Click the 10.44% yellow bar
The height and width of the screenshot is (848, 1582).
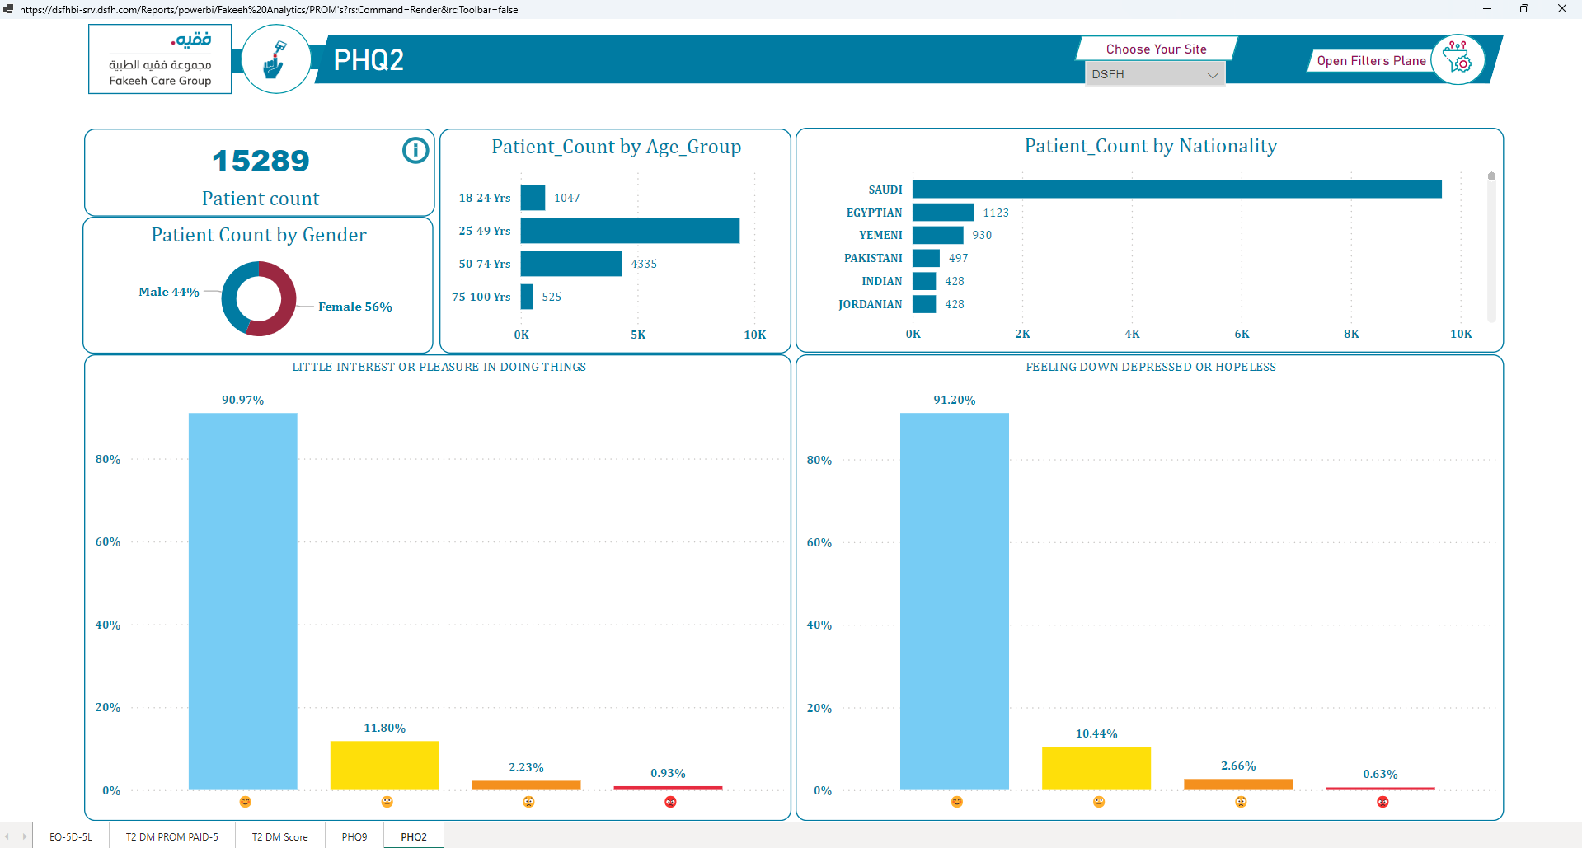tap(1096, 769)
